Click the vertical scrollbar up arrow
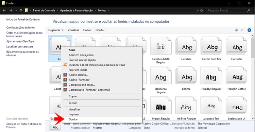Image resolution: width=255 pixels, height=132 pixels. point(253,36)
